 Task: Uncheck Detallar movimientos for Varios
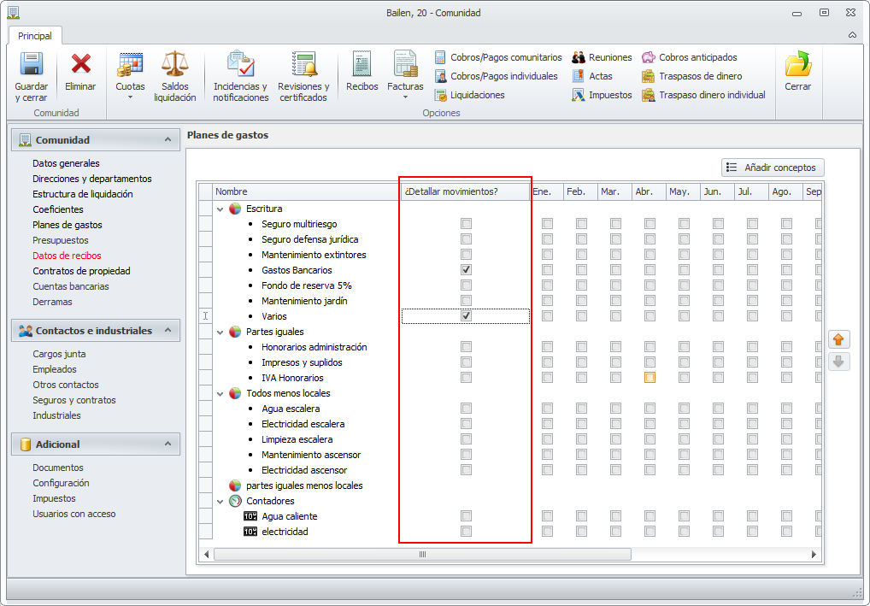click(466, 316)
